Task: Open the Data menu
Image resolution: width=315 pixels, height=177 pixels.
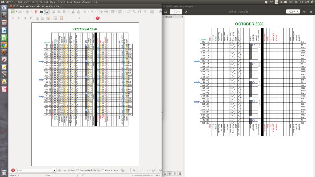Action: 69,2
